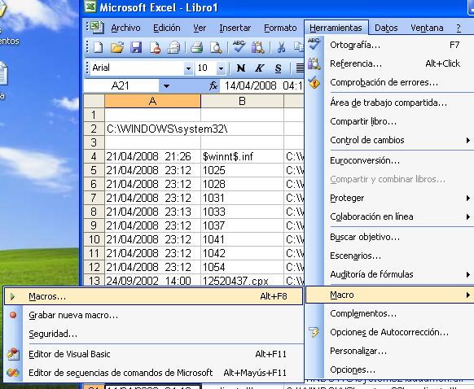The image size is (474, 389).
Task: Click the fx insert function icon
Action: pyautogui.click(x=213, y=85)
